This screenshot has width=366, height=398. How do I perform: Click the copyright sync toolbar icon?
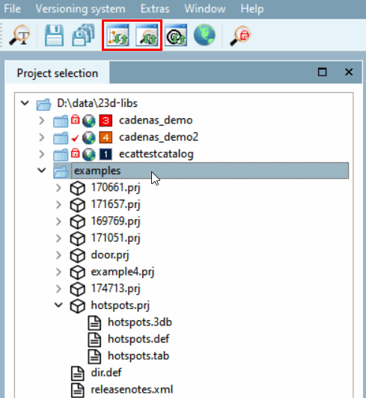[x=176, y=35]
